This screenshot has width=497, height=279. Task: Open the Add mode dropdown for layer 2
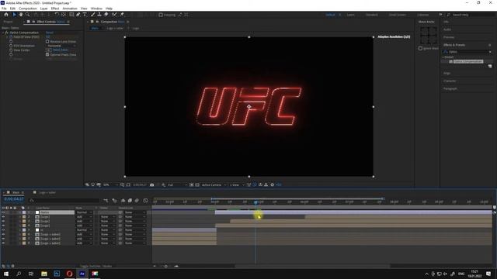84,217
